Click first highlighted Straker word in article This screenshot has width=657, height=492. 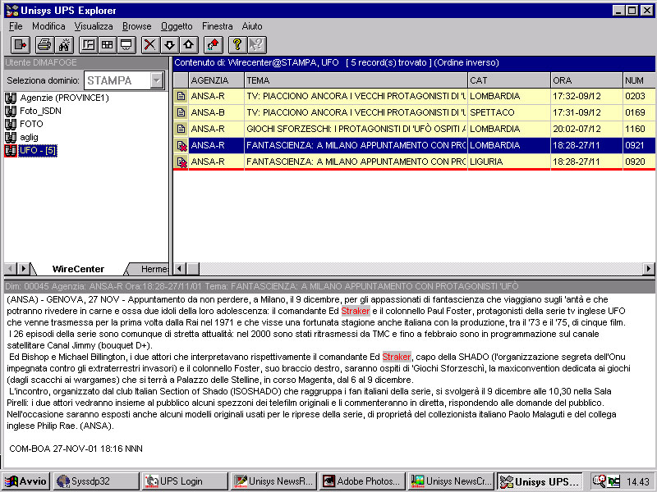tap(356, 311)
